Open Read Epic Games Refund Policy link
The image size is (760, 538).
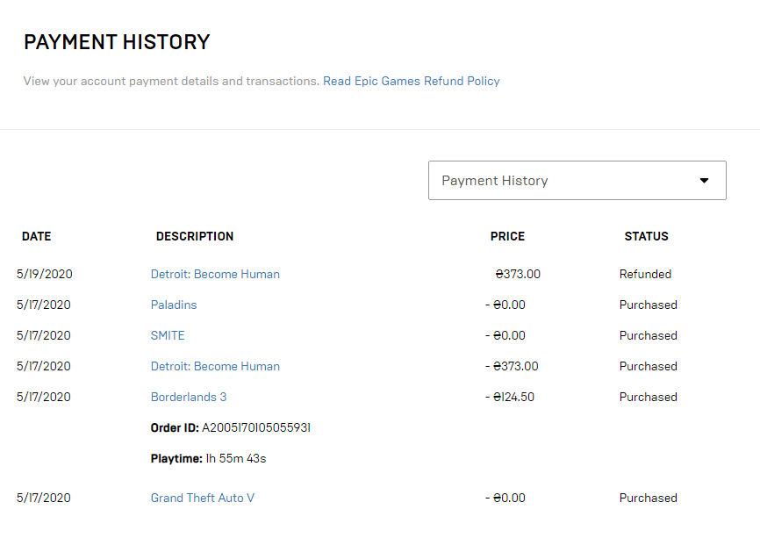coord(412,81)
